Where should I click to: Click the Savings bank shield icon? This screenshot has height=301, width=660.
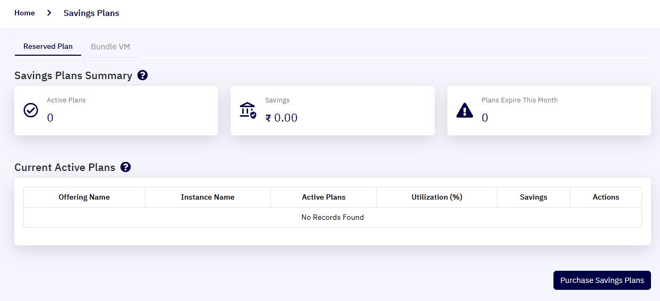pos(248,110)
